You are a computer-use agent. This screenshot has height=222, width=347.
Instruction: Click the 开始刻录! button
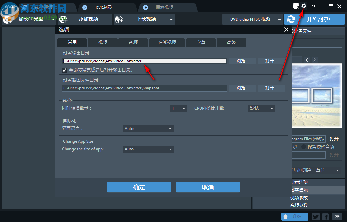322,19
